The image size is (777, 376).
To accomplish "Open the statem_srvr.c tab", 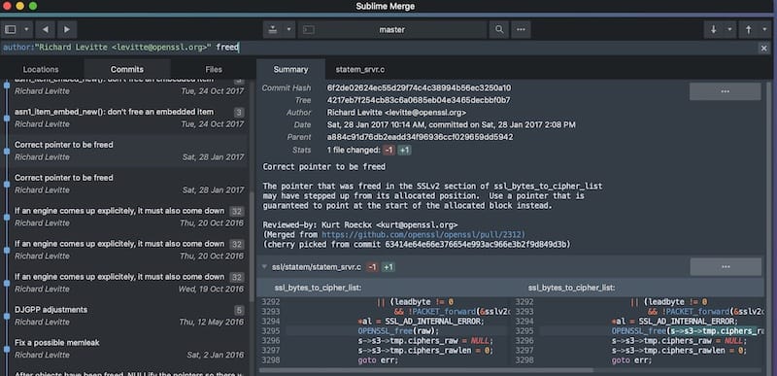I will (360, 69).
